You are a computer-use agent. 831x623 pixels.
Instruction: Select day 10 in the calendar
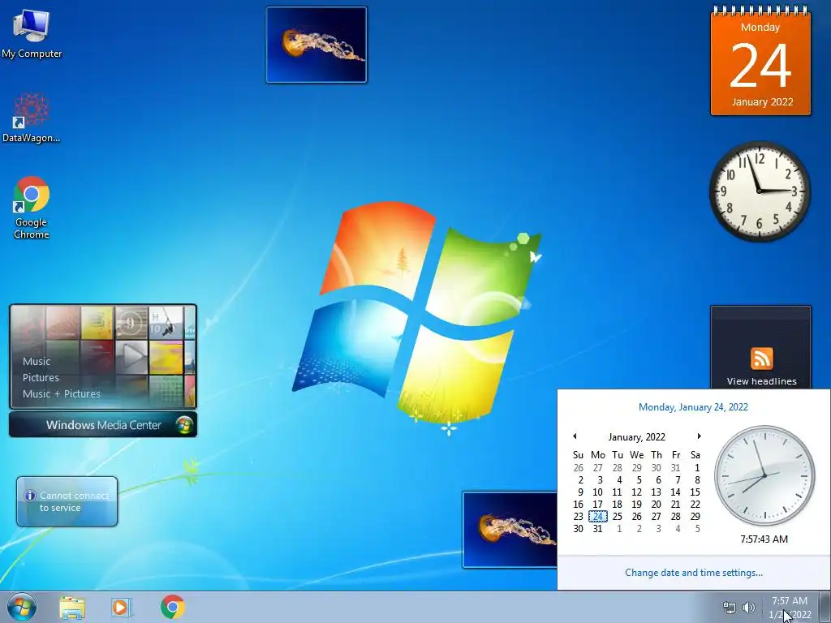click(598, 492)
